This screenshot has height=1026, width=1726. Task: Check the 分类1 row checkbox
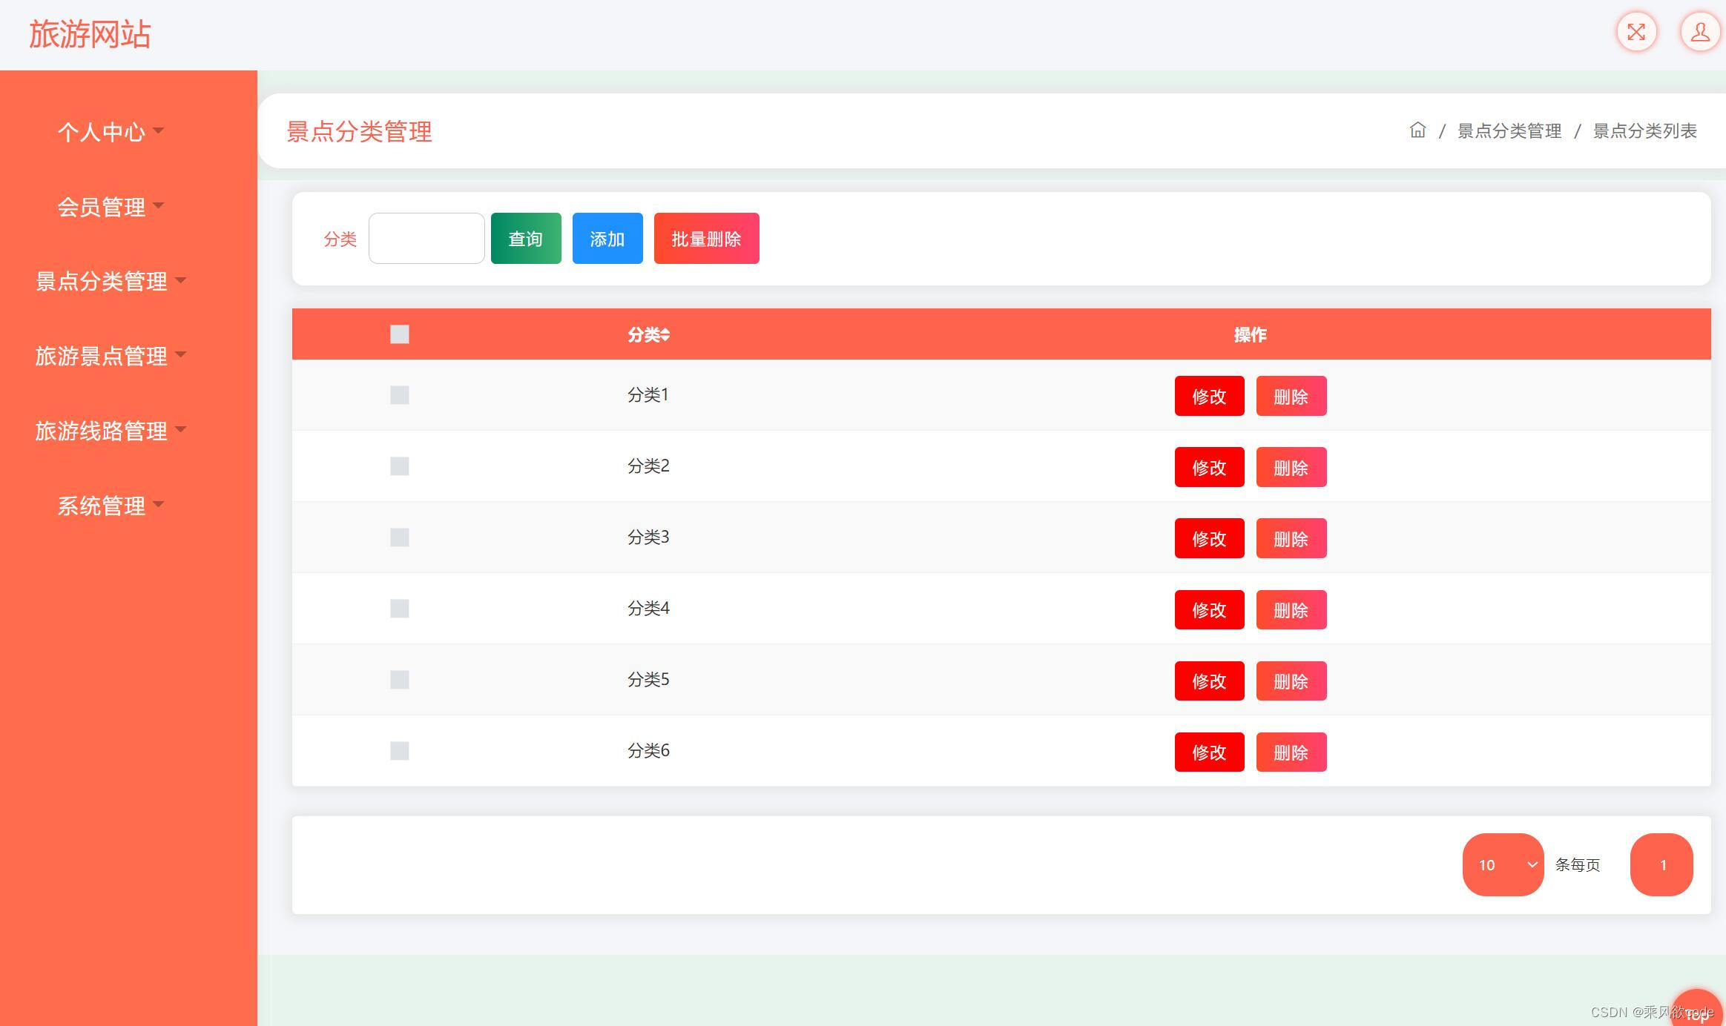click(399, 395)
